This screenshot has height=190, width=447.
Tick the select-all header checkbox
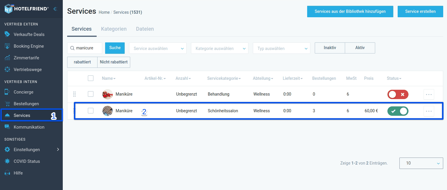point(91,78)
